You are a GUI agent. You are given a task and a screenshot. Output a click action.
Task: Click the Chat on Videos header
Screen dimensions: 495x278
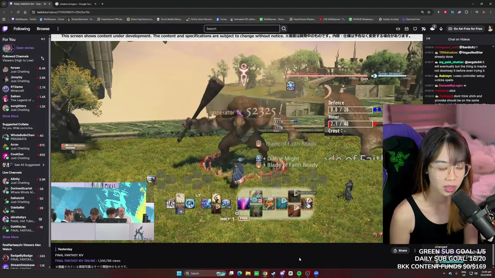[459, 39]
